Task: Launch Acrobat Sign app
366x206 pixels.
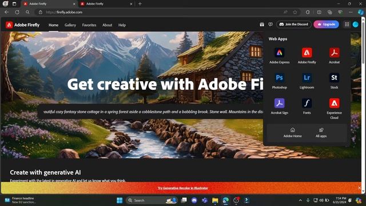Action: coord(280,106)
